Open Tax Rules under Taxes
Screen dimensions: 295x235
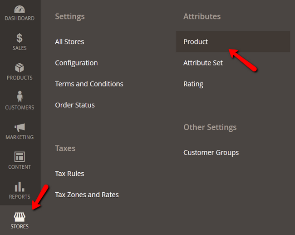(x=69, y=174)
